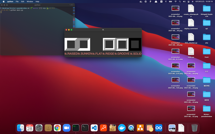Open the python application menu
The image size is (215, 134).
[10, 2]
